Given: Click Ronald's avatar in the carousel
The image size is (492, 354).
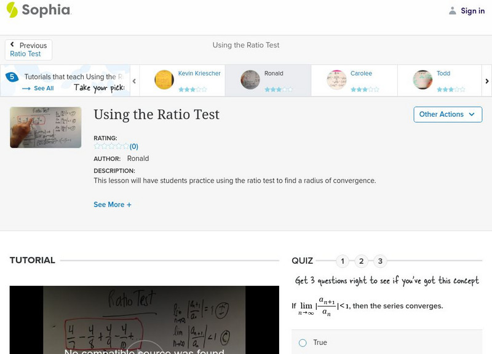Looking at the screenshot, I should point(250,80).
